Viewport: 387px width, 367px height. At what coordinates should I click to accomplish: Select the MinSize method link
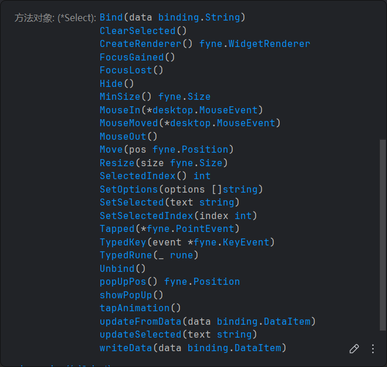click(x=120, y=97)
